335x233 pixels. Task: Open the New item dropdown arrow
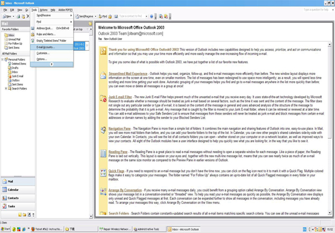[x=13, y=16]
